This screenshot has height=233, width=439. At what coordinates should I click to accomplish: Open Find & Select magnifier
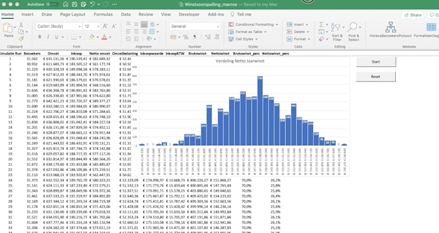pyautogui.click(x=354, y=32)
